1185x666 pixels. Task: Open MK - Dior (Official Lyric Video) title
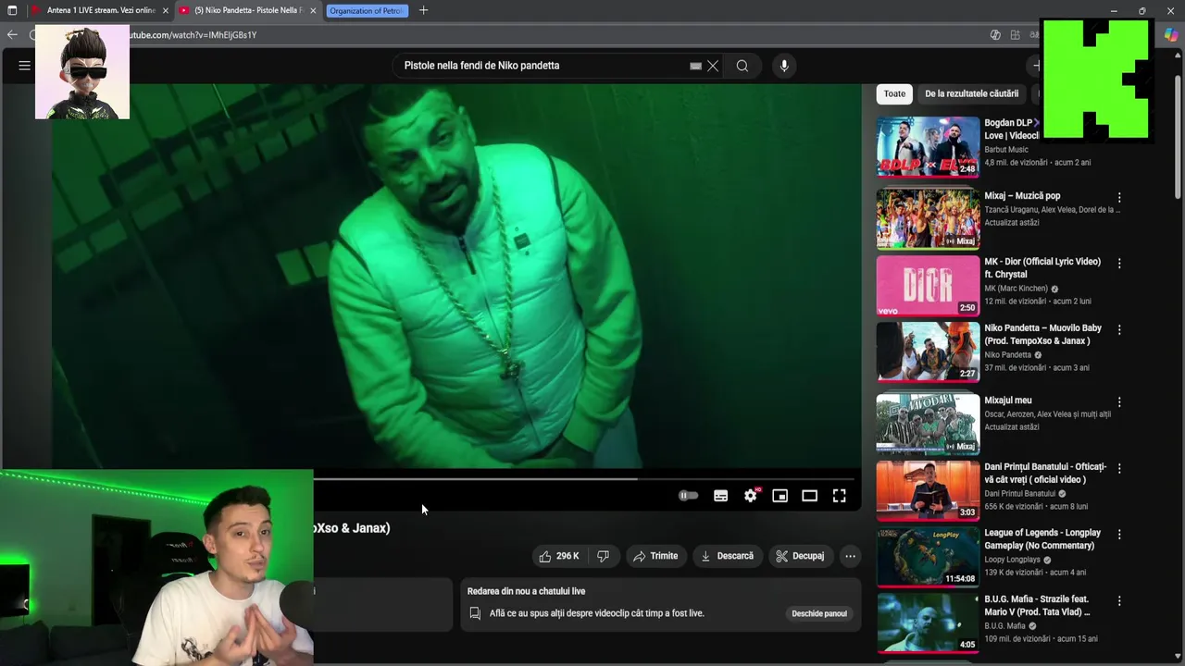[x=1042, y=268]
